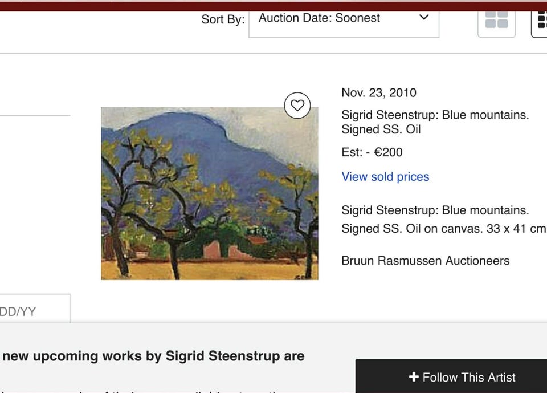The height and width of the screenshot is (393, 547).
Task: Click the new upcoming works by Sigrid Steenstrup heading
Action: (x=154, y=356)
